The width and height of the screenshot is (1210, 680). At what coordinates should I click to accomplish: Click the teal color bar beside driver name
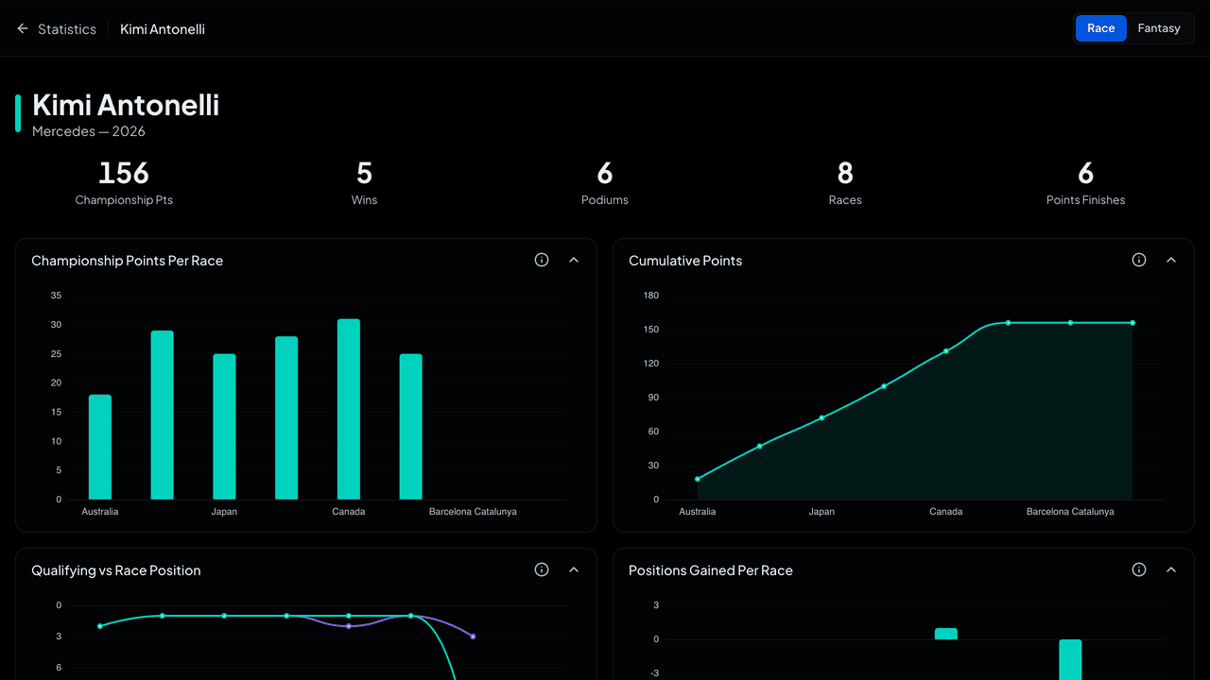pos(18,112)
